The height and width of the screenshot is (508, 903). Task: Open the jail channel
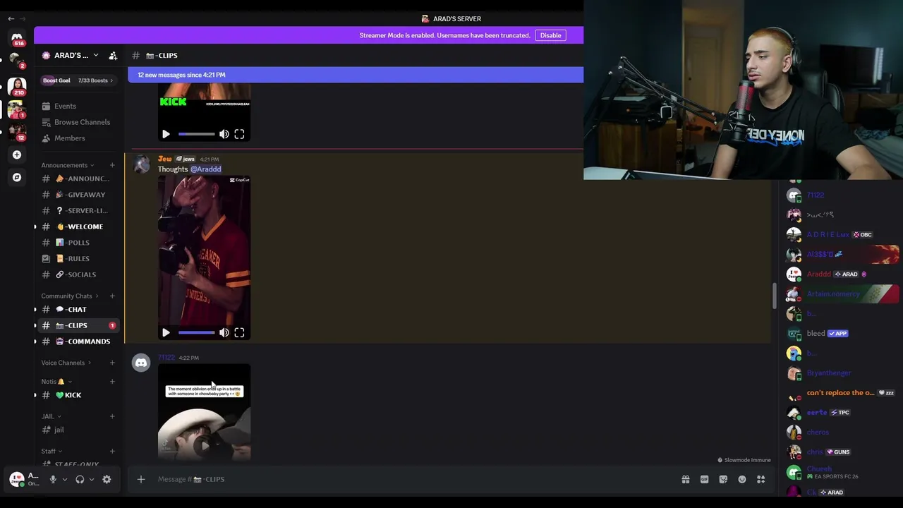point(79,430)
